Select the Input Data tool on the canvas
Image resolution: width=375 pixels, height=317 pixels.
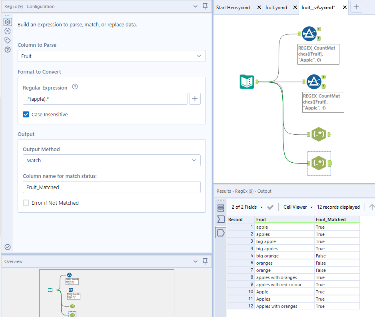(x=247, y=82)
